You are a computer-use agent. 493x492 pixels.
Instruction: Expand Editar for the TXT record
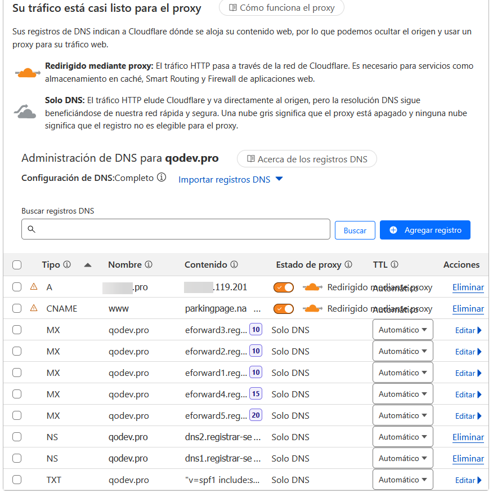468,480
